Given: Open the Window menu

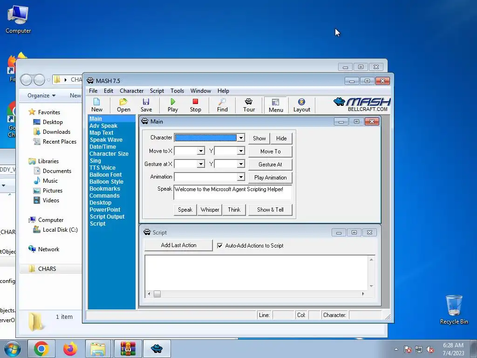Looking at the screenshot, I should [200, 91].
